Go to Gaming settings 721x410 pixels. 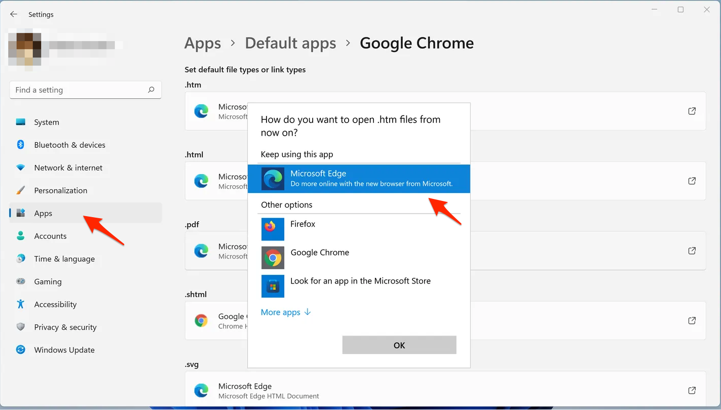click(x=86, y=281)
